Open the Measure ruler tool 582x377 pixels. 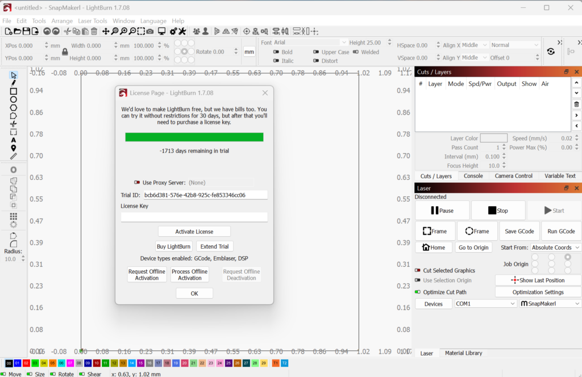tap(14, 156)
